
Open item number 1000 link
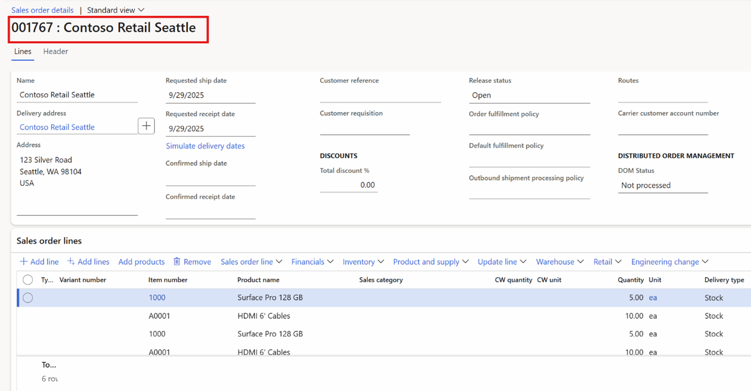[x=157, y=298]
